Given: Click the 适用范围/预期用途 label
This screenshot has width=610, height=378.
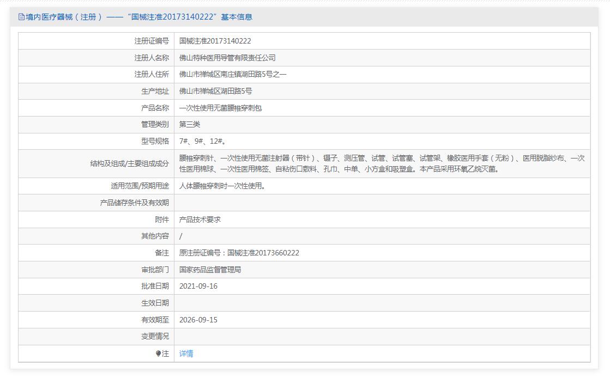Looking at the screenshot, I should coord(140,186).
